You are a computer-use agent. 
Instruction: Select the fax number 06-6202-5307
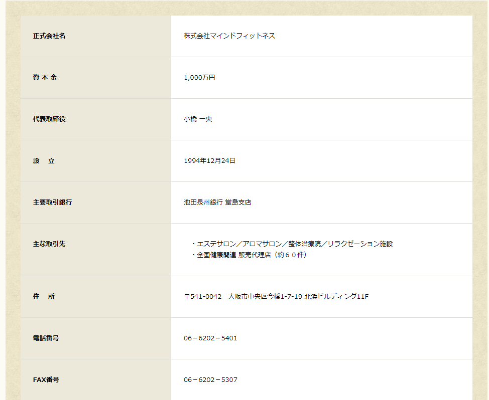(x=210, y=380)
